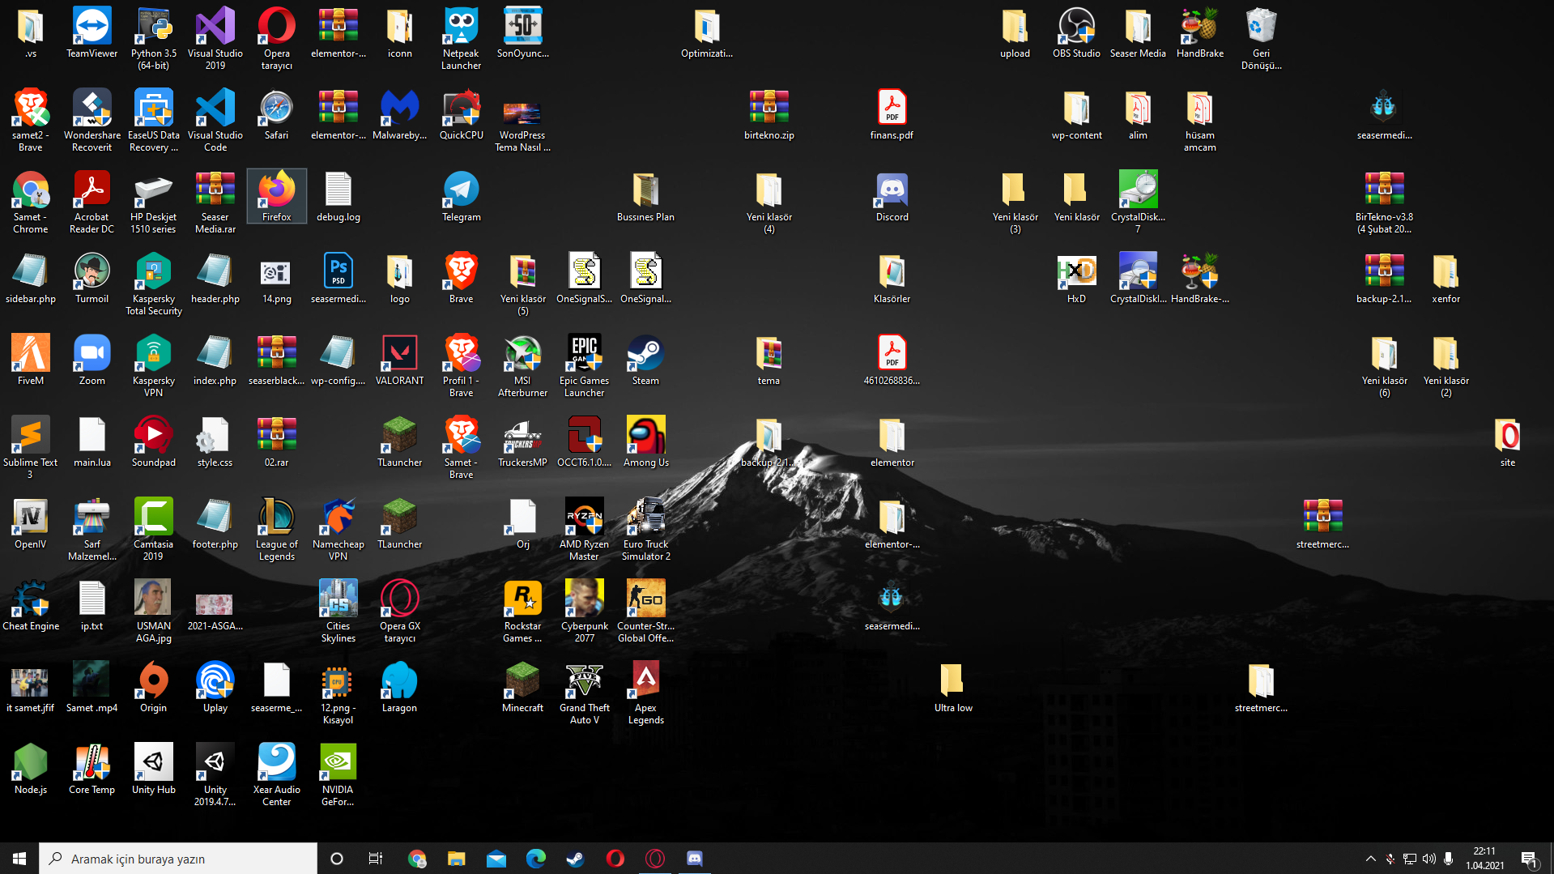Select the Minecraft desktop icon
This screenshot has height=874, width=1554.
pyautogui.click(x=522, y=688)
